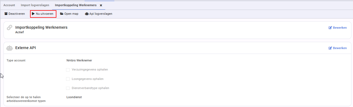Click the Api logverslagen robot icon

pyautogui.click(x=87, y=14)
